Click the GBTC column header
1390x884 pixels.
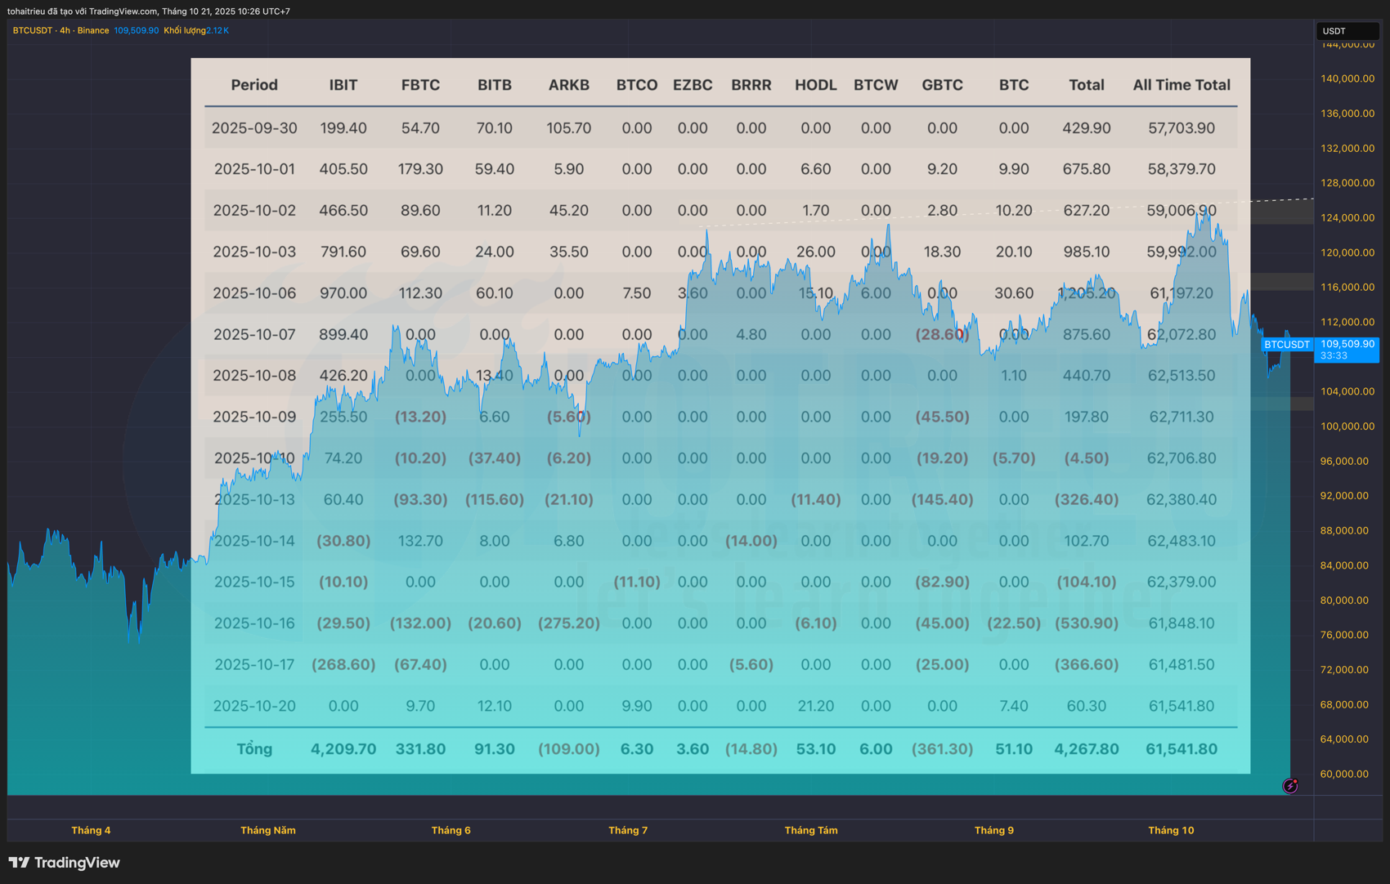942,85
